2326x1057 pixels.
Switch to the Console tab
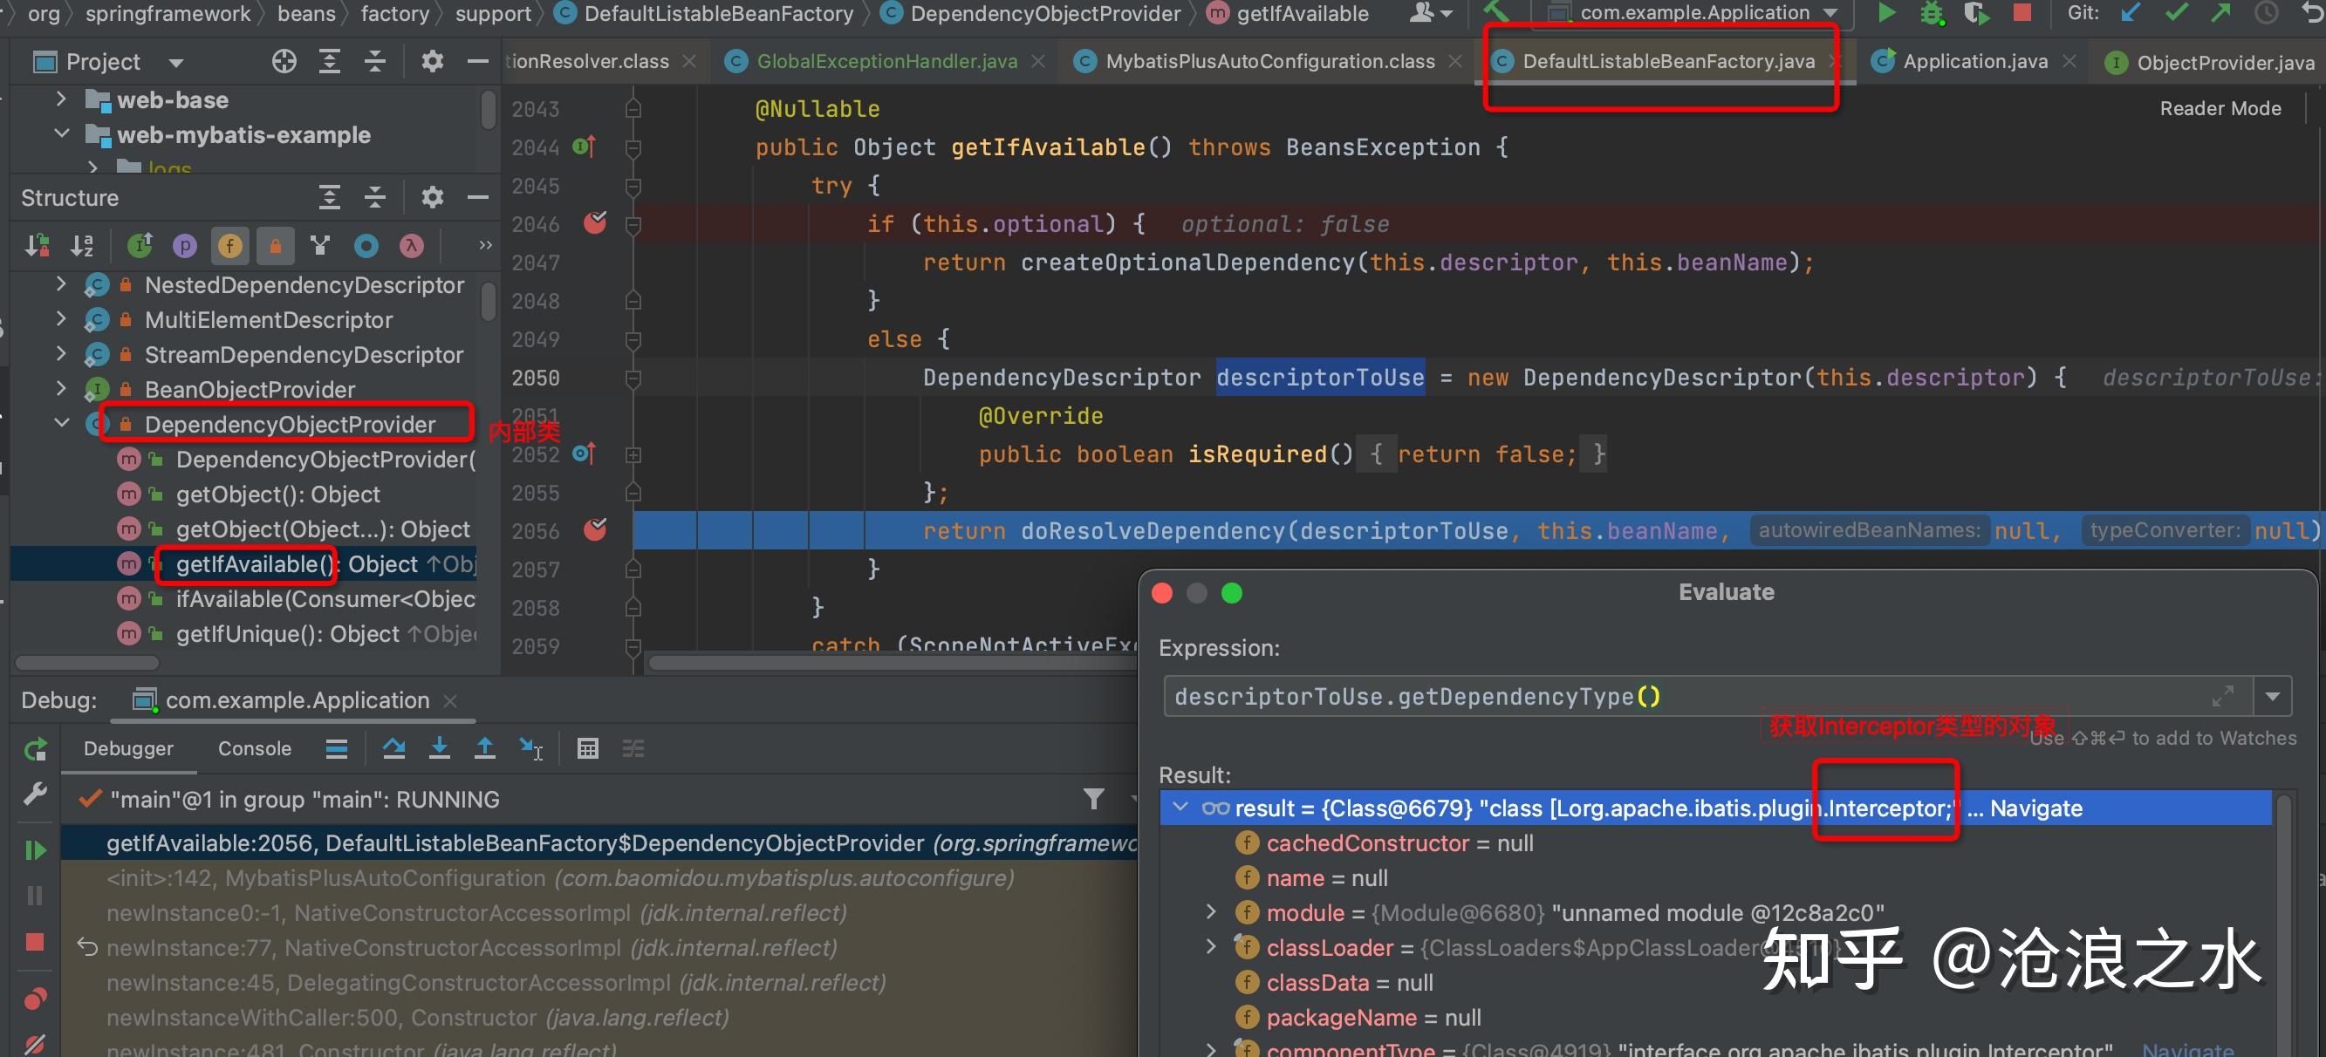255,748
